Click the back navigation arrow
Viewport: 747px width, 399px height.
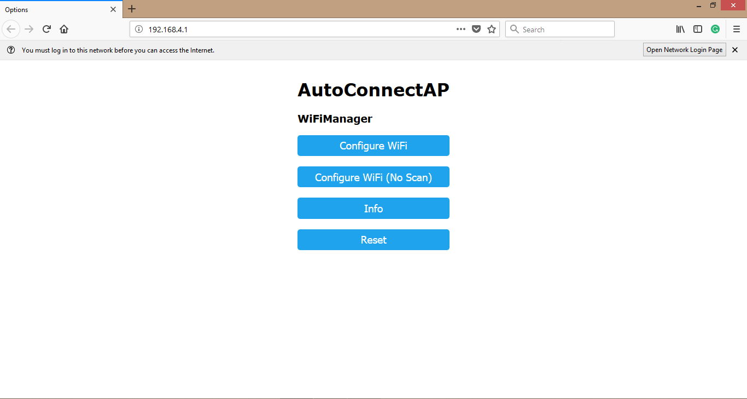(x=11, y=28)
